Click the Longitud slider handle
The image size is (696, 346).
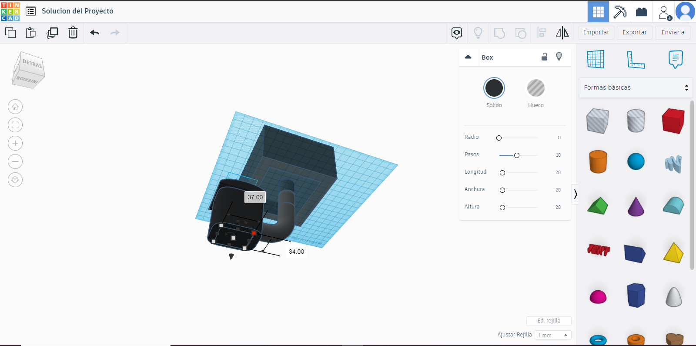[502, 173]
